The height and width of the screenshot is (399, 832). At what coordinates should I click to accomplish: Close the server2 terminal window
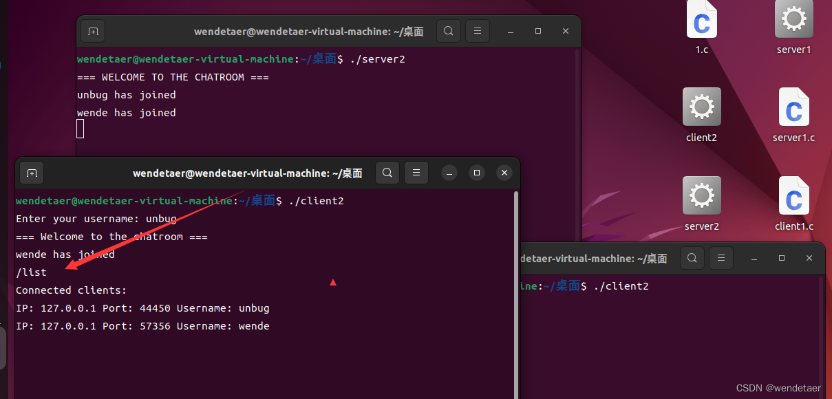coord(566,32)
